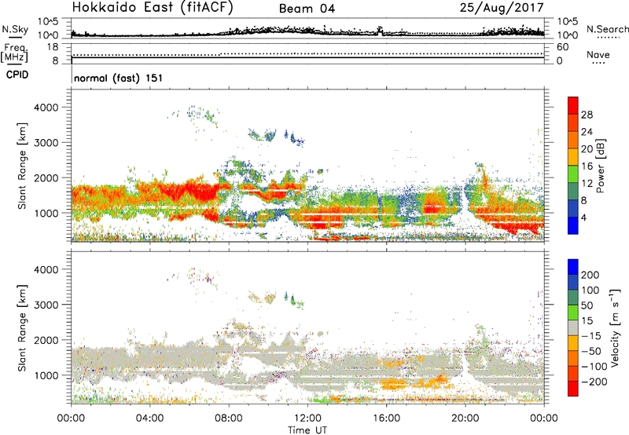Click the 'Hokkaido East (fitACF)' title
629x435 pixels.
point(153,7)
